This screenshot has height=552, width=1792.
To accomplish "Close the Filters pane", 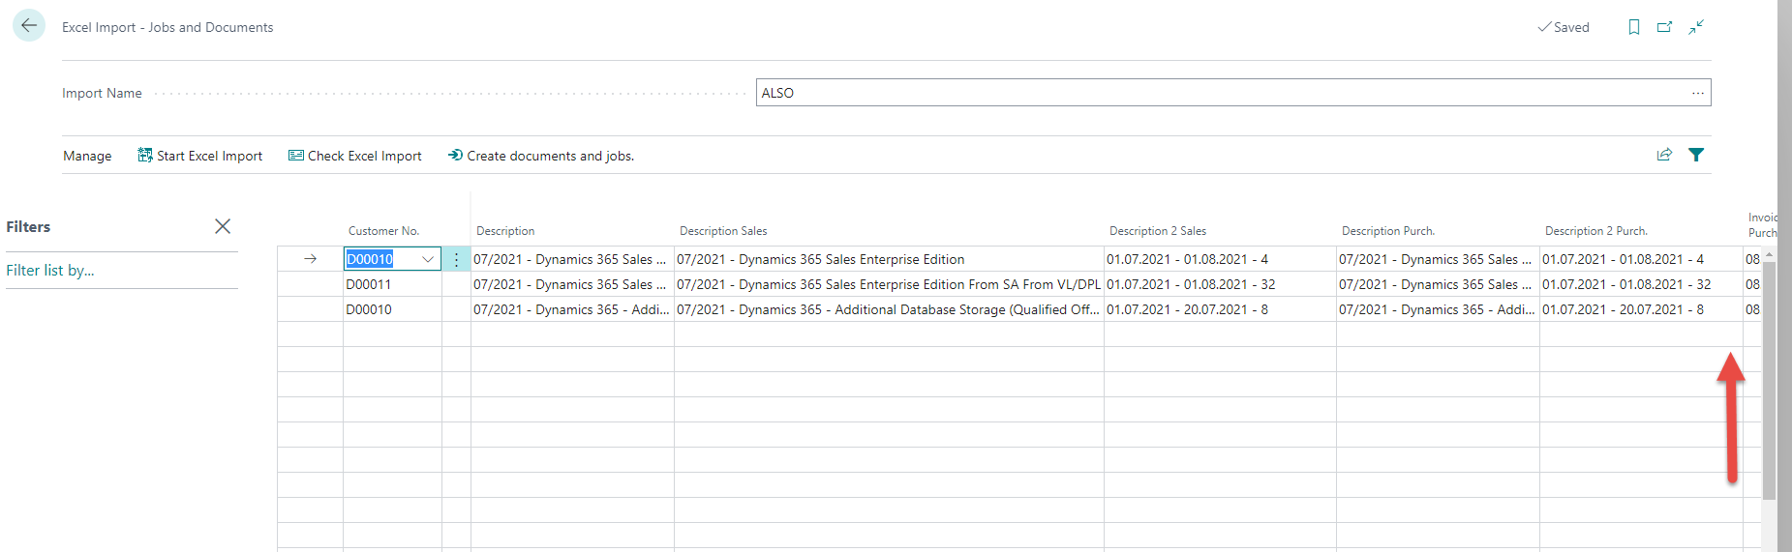I will pyautogui.click(x=223, y=226).
